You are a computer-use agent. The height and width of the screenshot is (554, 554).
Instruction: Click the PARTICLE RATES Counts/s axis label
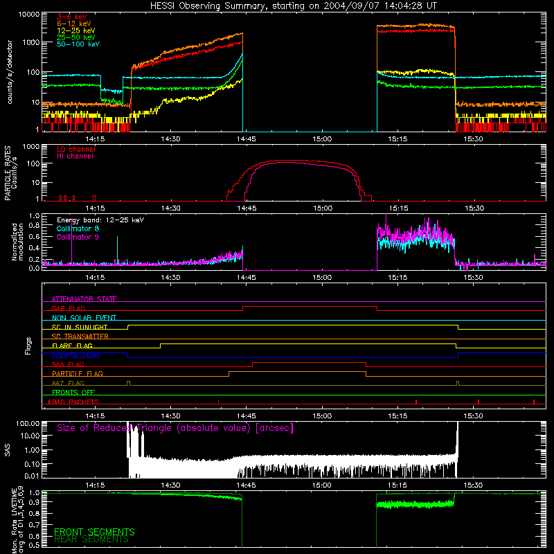pos(10,173)
